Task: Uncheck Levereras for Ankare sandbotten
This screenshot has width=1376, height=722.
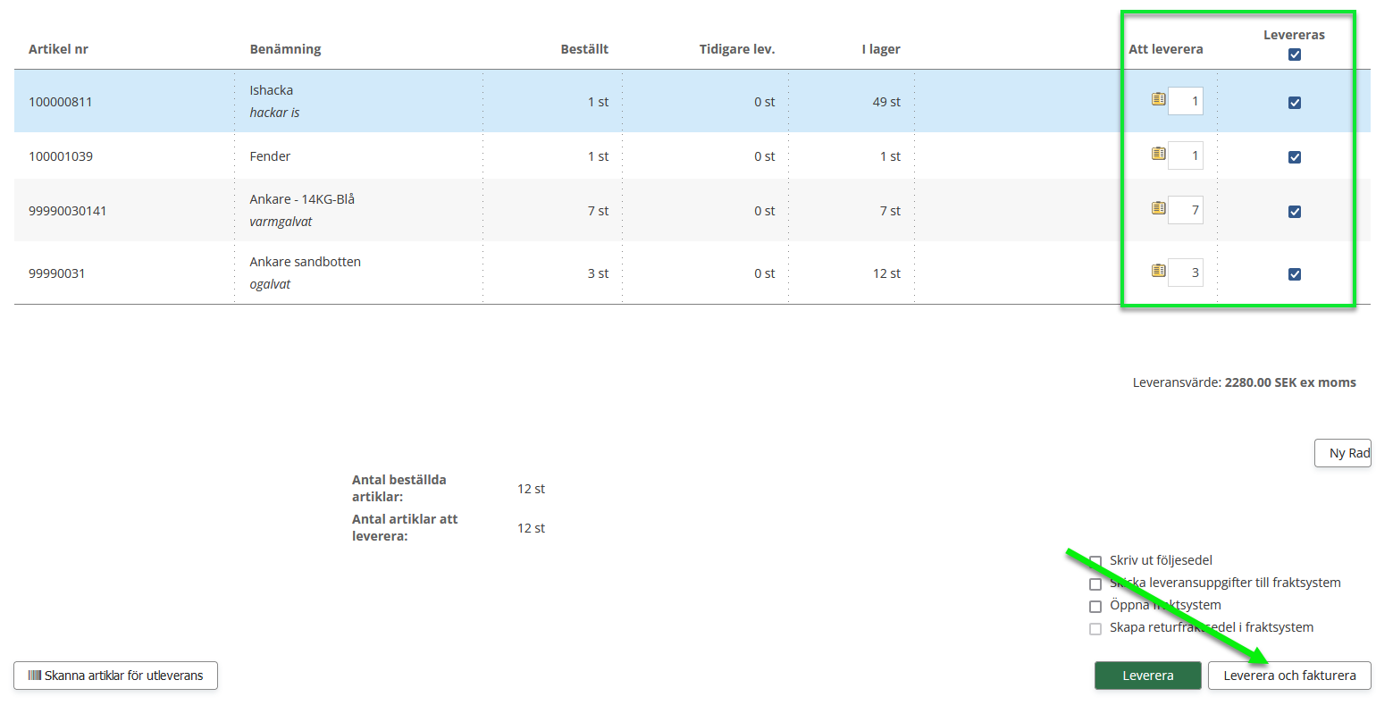Action: tap(1294, 274)
